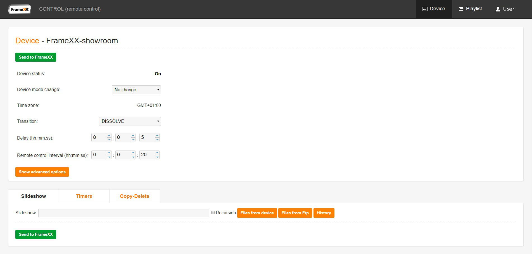Image resolution: width=532 pixels, height=254 pixels.
Task: Decrease Delay minutes with down arrow
Action: (x=133, y=140)
